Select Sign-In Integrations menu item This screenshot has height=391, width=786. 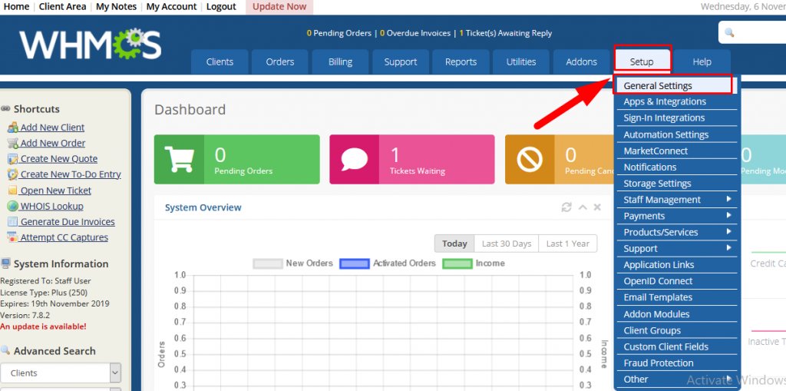(x=675, y=118)
